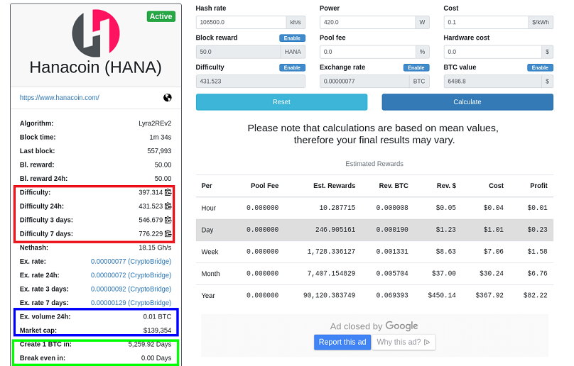Click the Why this ad? button
The image size is (574, 366).
404,342
